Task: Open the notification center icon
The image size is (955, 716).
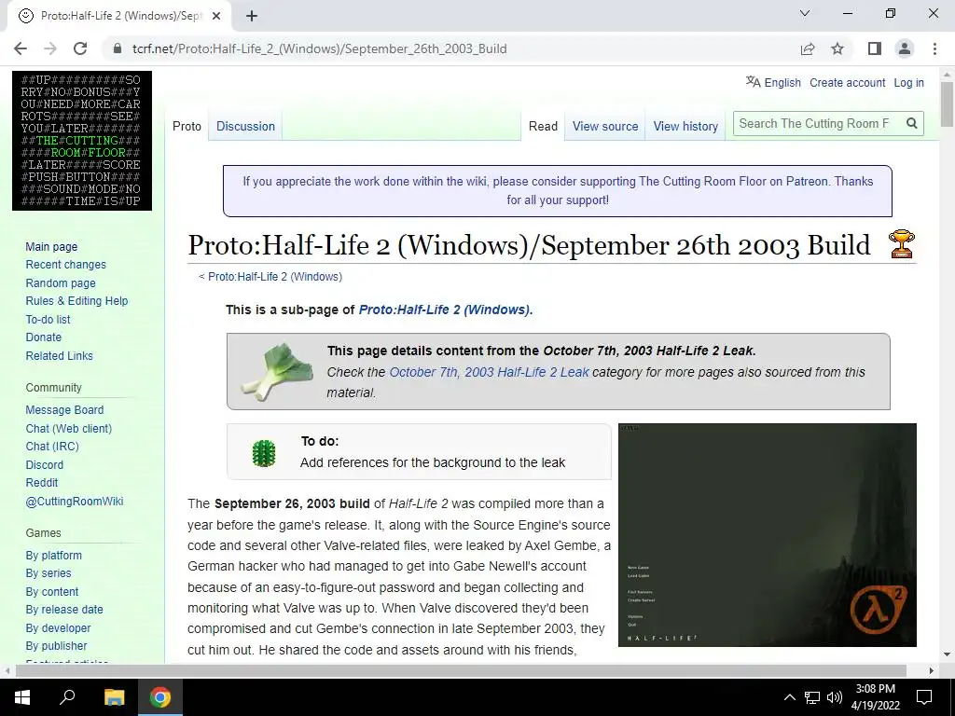Action: (924, 697)
